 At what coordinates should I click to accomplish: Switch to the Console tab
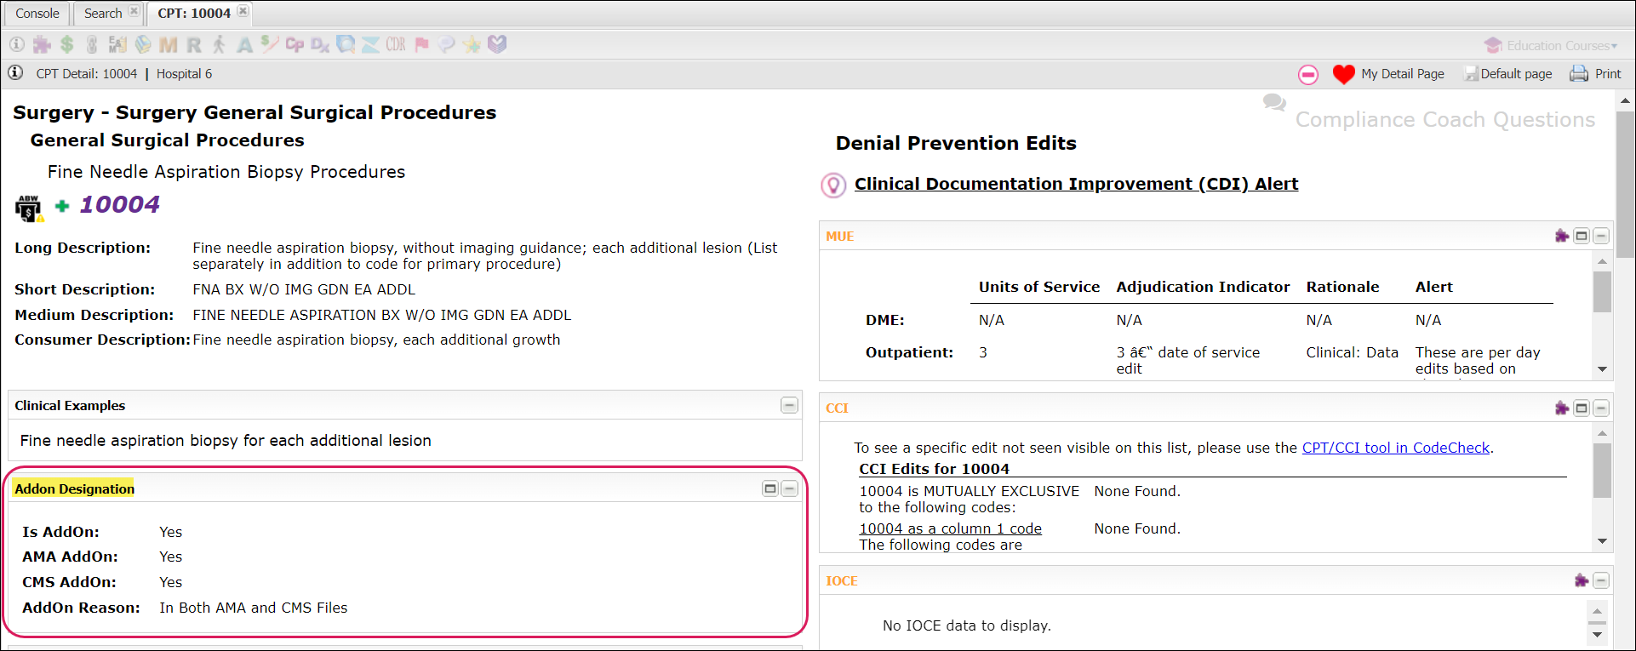37,14
